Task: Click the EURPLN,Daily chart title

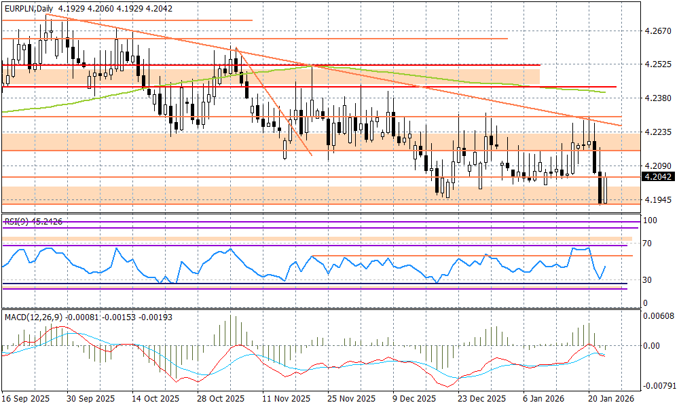Action: click(28, 5)
